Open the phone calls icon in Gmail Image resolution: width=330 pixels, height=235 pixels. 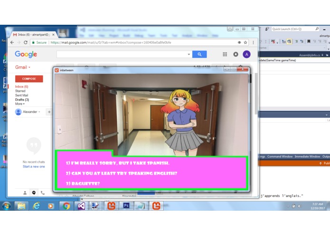(43, 193)
